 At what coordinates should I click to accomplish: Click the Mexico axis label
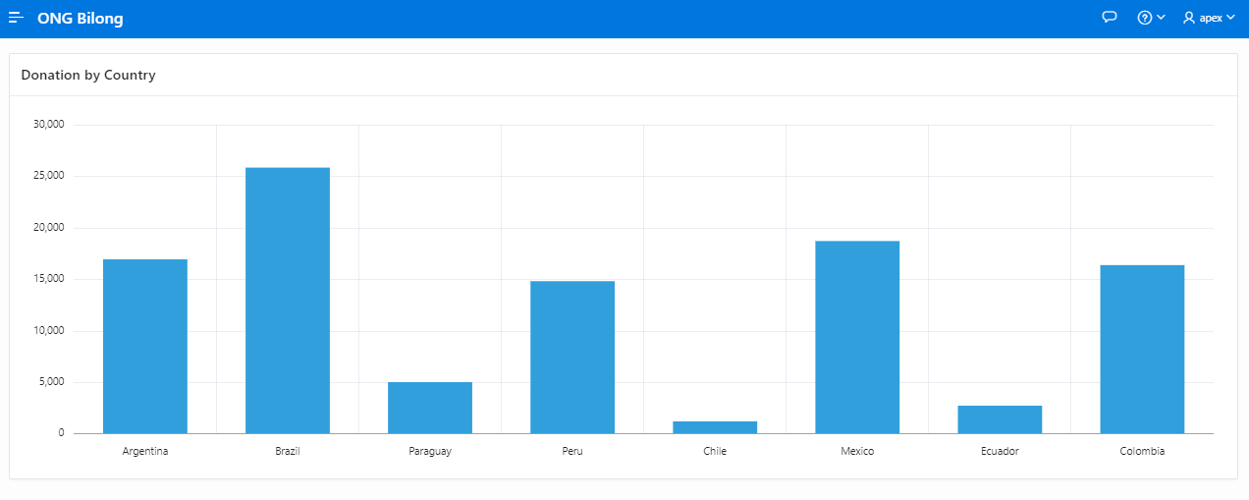coord(857,452)
